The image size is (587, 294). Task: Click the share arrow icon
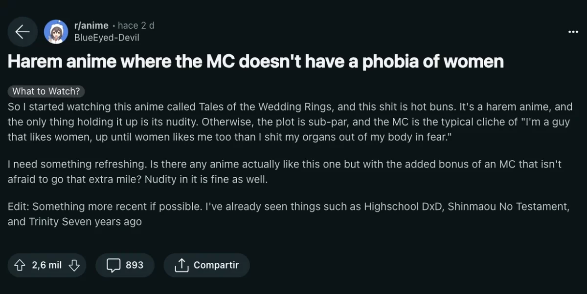181,265
